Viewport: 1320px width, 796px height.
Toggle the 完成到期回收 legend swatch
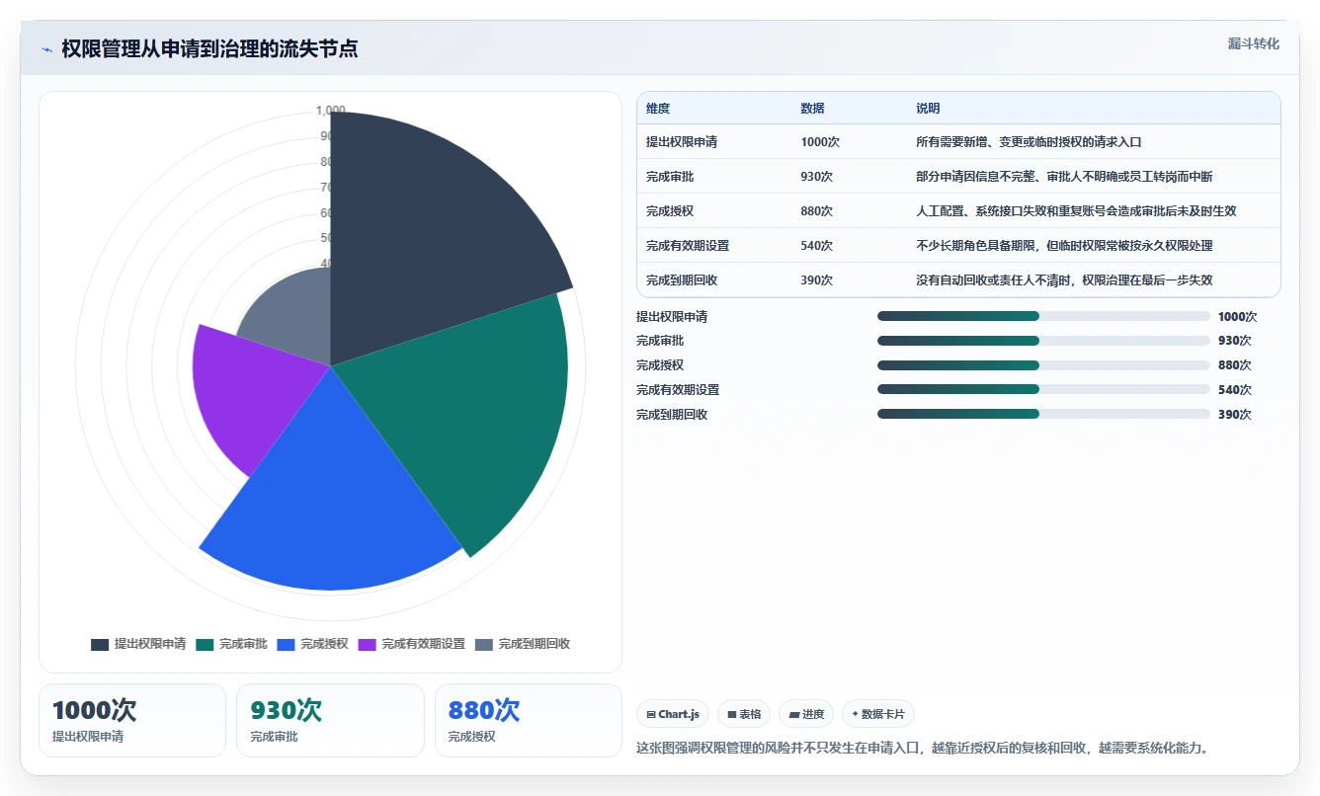(483, 644)
